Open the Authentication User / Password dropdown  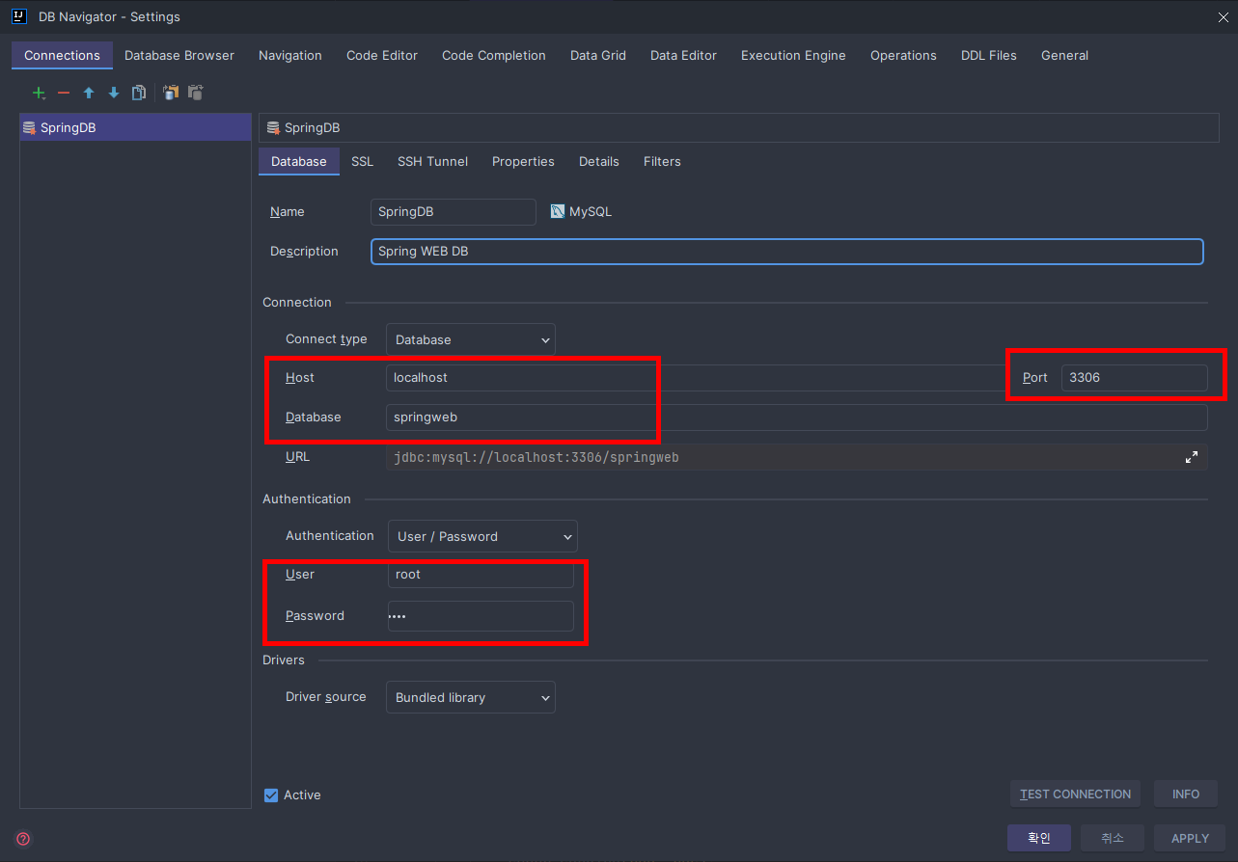point(481,536)
